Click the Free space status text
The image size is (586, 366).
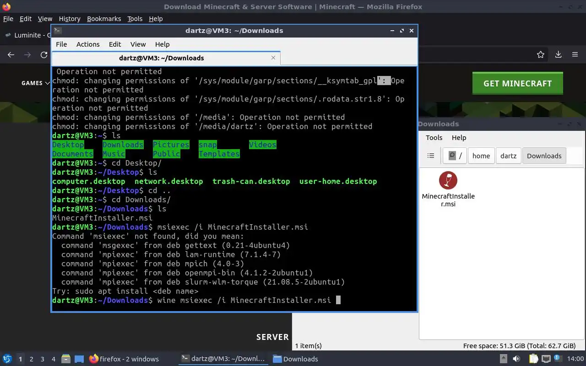(519, 345)
